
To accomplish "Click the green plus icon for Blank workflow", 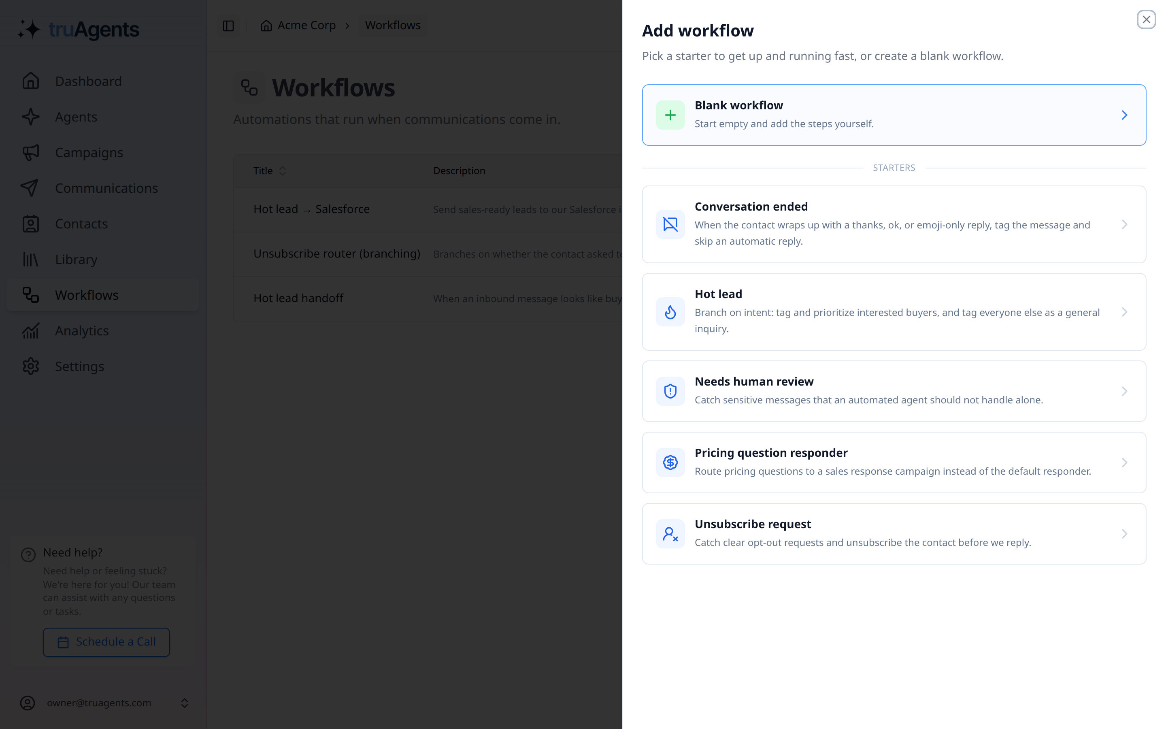I will (x=670, y=115).
